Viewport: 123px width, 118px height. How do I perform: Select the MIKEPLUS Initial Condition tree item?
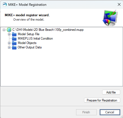tap(35, 39)
